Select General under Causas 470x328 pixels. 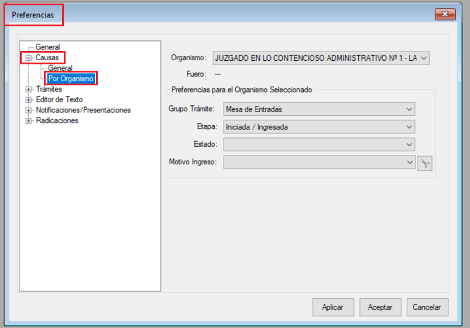click(60, 68)
